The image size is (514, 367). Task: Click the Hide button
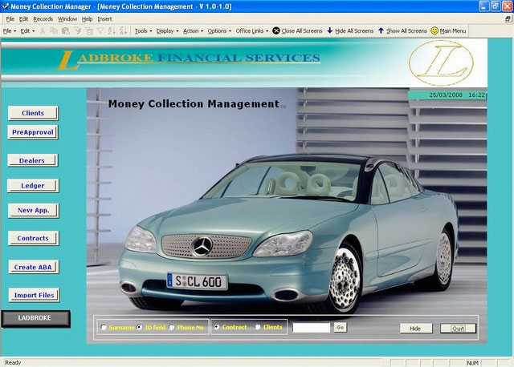pos(416,329)
